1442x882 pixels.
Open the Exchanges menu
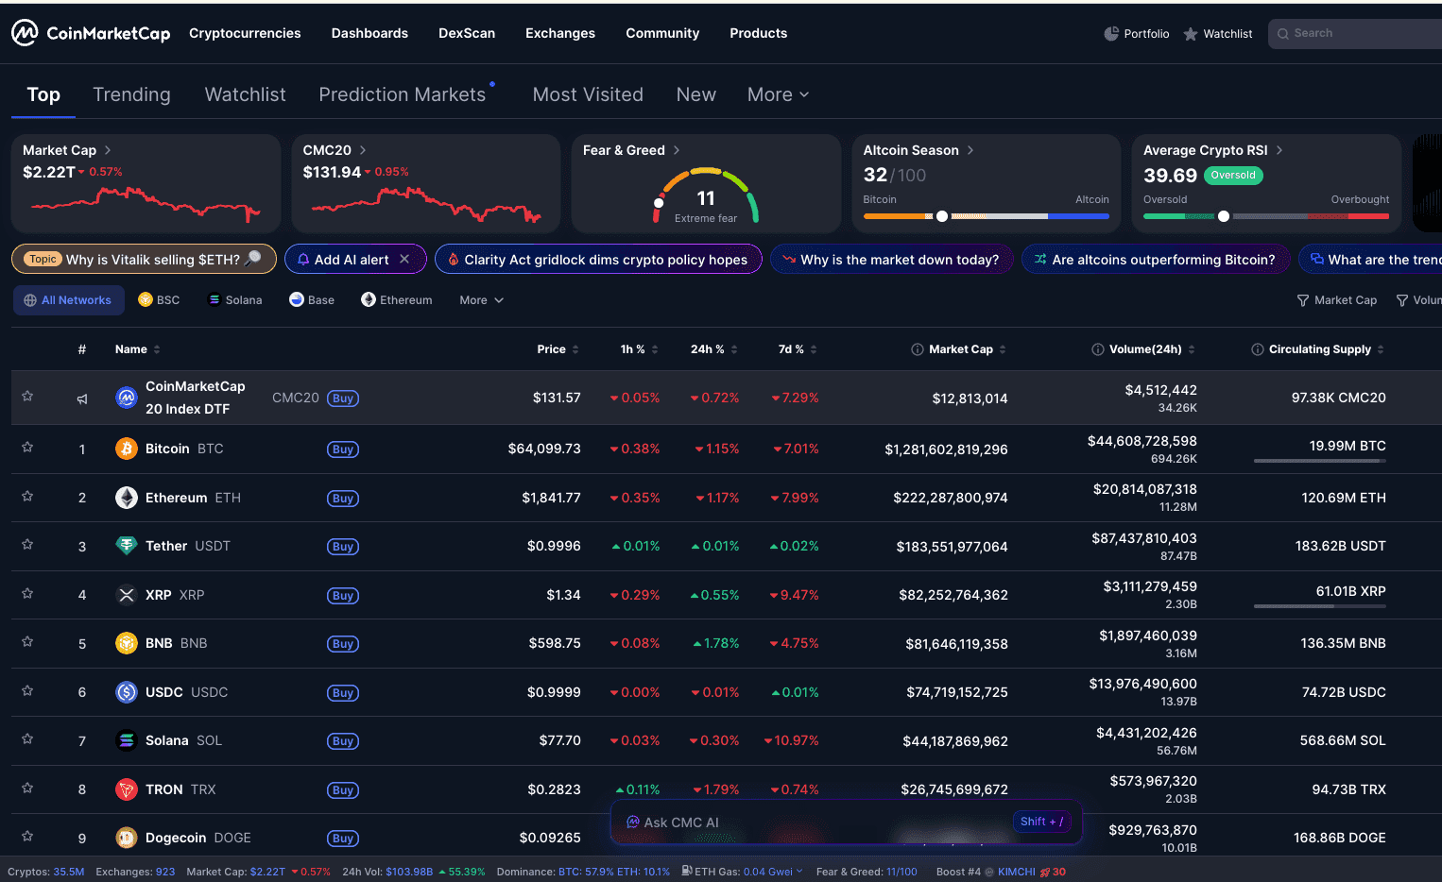(x=559, y=33)
